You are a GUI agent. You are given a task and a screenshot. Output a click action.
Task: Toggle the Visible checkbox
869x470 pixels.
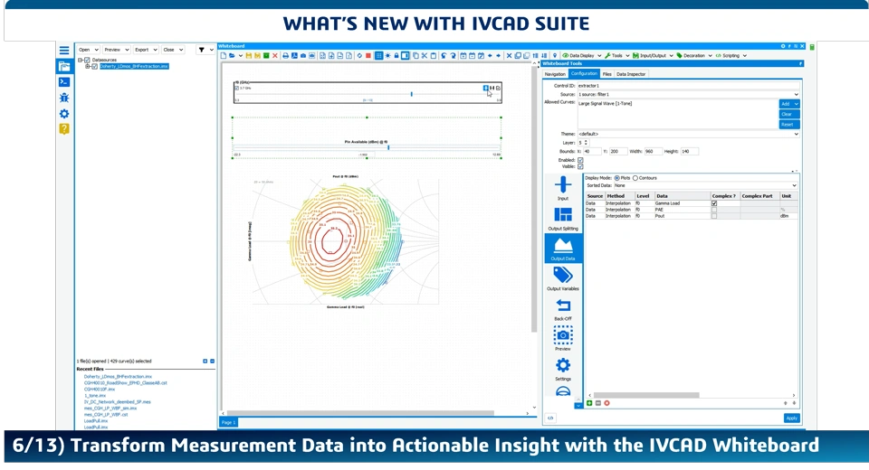pos(580,166)
